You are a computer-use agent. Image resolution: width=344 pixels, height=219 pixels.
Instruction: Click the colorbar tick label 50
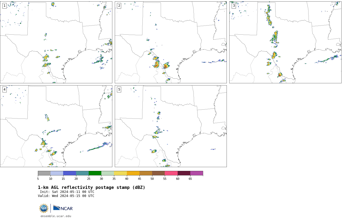coord(152,179)
